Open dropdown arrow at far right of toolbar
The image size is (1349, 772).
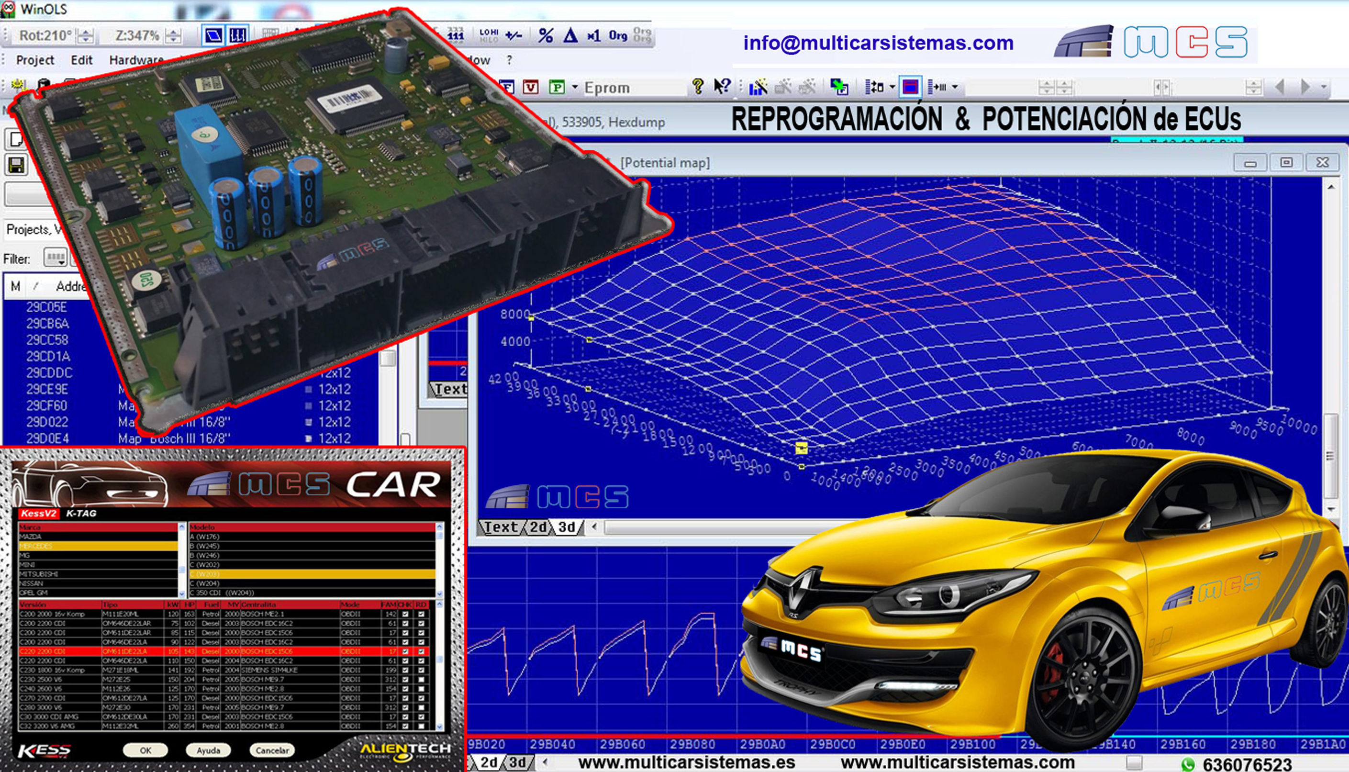click(x=1324, y=87)
